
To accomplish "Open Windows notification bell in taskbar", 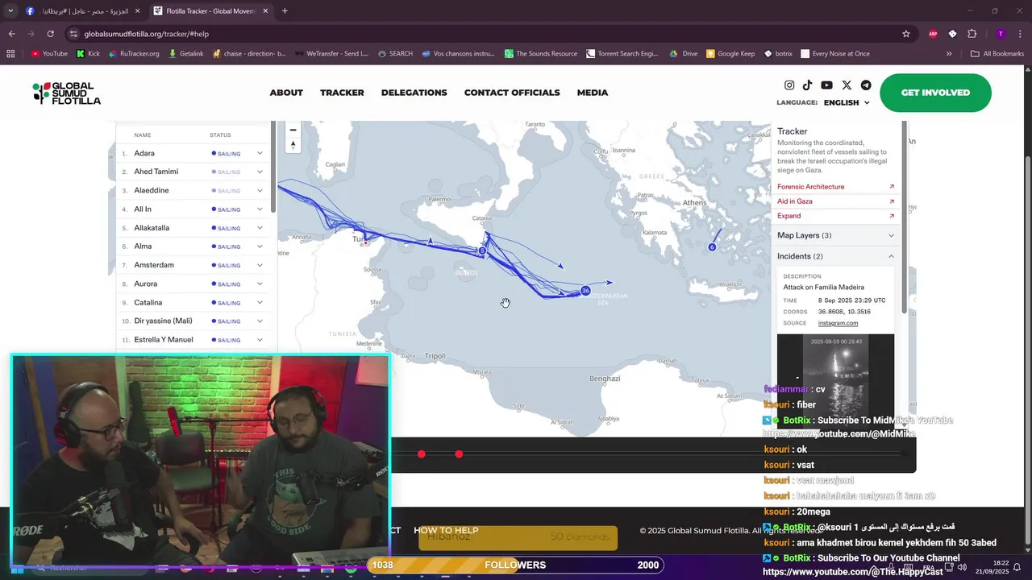I will click(1017, 567).
